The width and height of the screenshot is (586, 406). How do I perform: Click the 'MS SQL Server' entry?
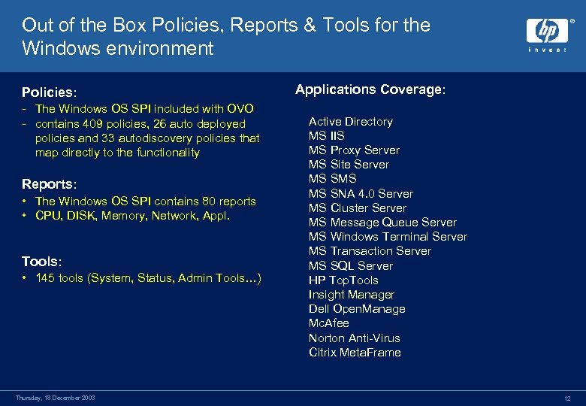click(351, 266)
